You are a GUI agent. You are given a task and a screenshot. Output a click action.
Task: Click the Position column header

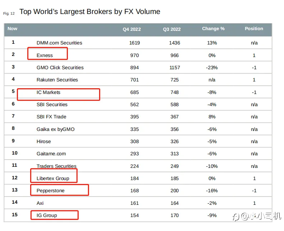(254, 29)
